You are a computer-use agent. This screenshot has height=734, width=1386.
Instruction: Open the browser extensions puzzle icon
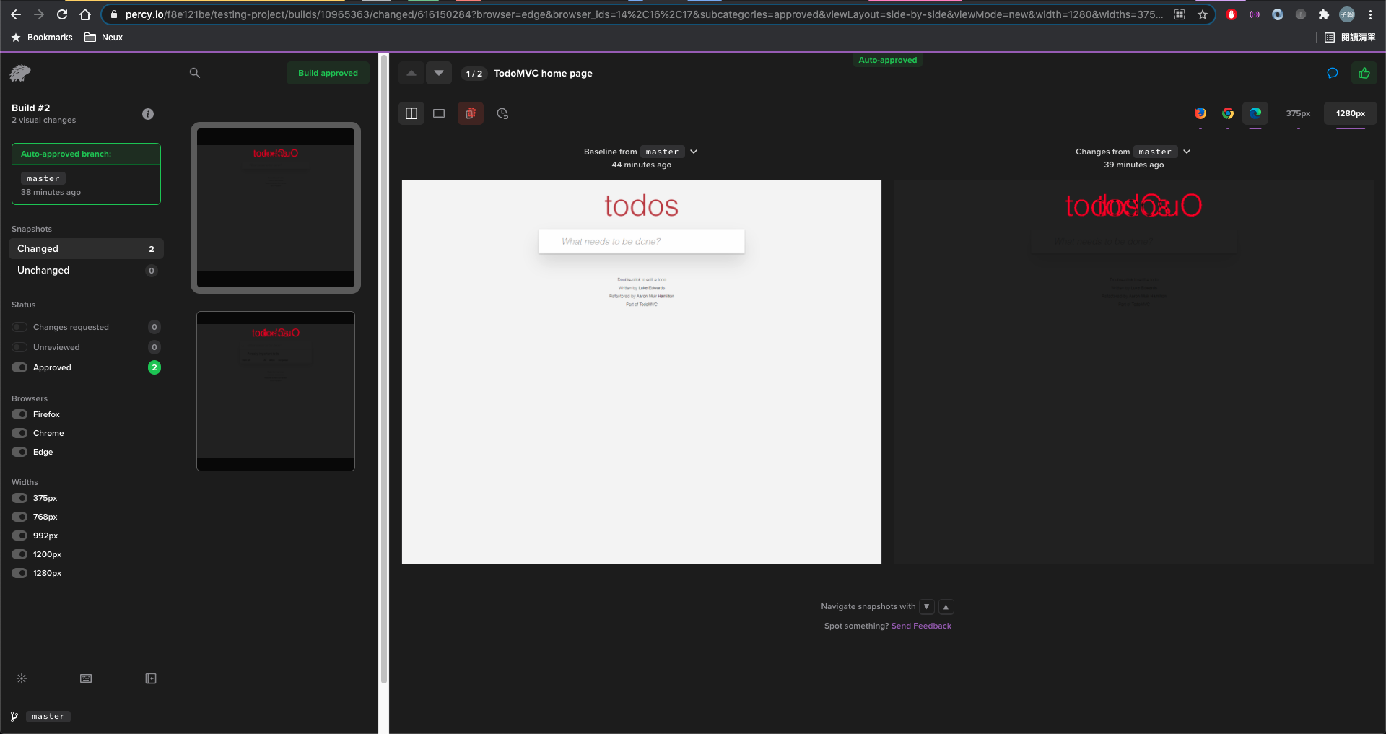coord(1324,14)
